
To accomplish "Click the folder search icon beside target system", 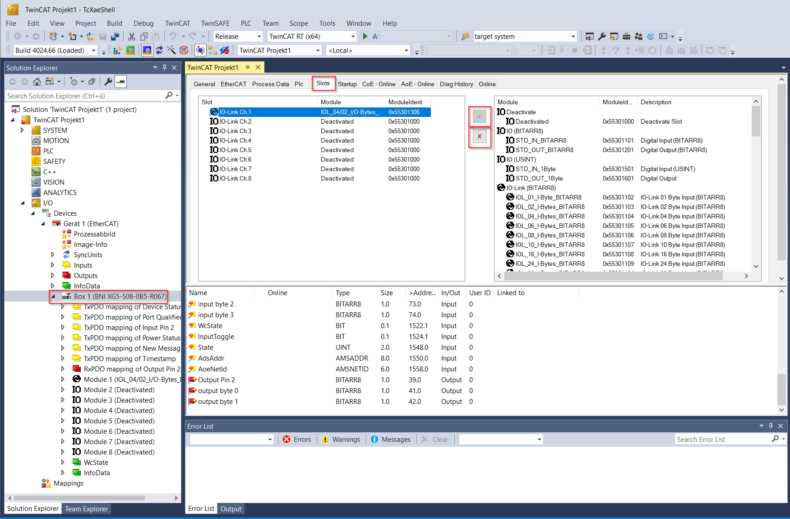I will tap(465, 37).
